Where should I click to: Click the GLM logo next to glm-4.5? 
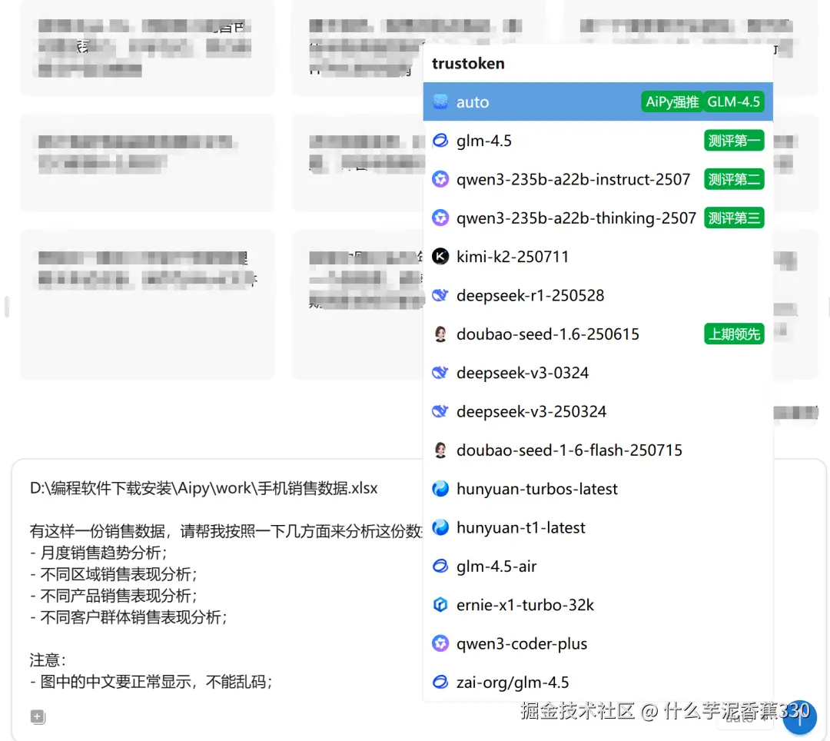pyautogui.click(x=440, y=140)
